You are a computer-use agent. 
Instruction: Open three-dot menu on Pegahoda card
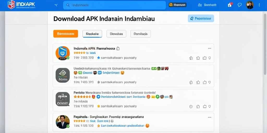click(210, 117)
